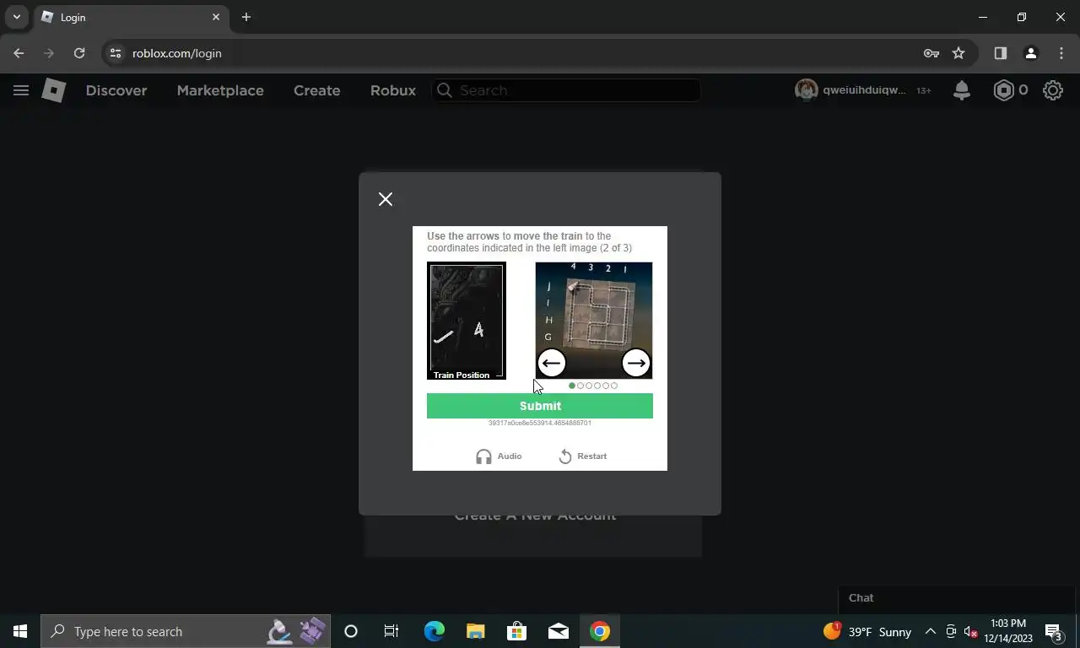Open the Windows Start menu
The height and width of the screenshot is (648, 1080).
point(20,631)
